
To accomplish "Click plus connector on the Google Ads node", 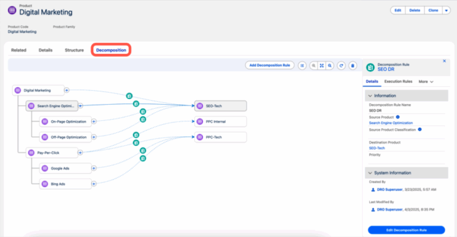I will tap(94, 168).
